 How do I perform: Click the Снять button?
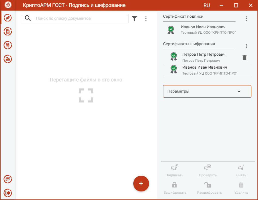[241, 171]
